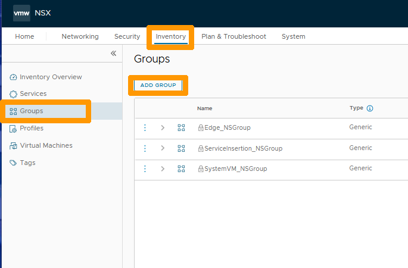Click the Tags icon in sidebar
Viewport: 408px width, 268px height.
click(13, 163)
